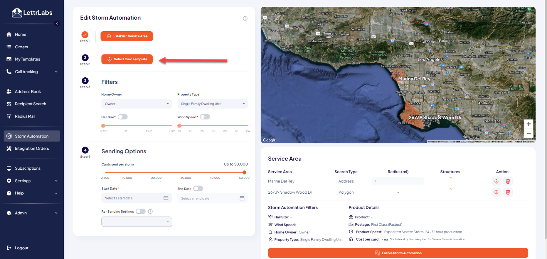Image resolution: width=547 pixels, height=259 pixels.
Task: Locate Marina Del Rey with target icon
Action: pyautogui.click(x=496, y=181)
